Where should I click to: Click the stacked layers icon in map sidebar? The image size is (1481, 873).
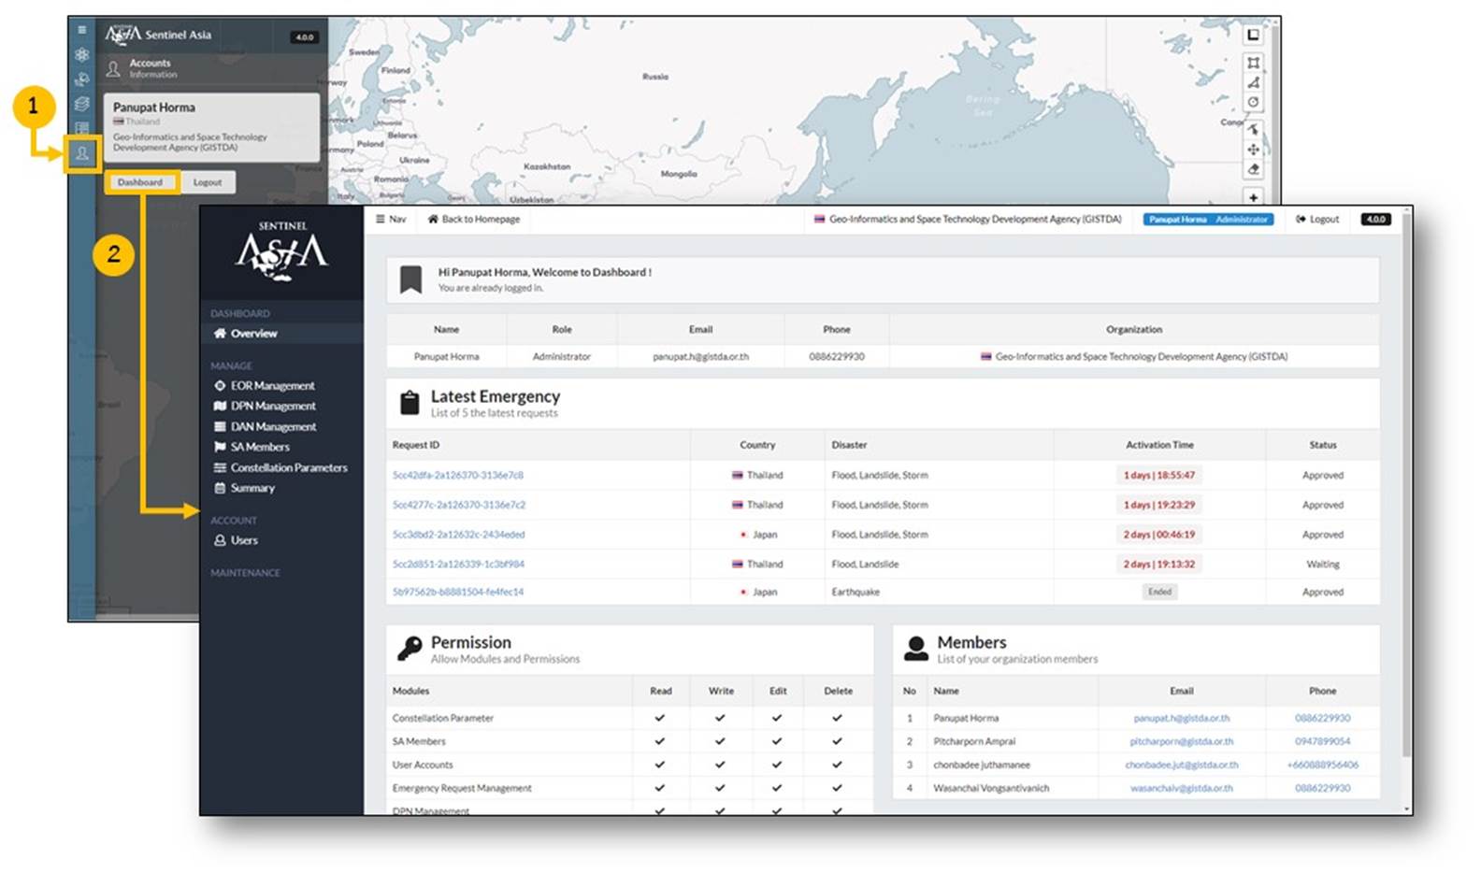[x=82, y=104]
